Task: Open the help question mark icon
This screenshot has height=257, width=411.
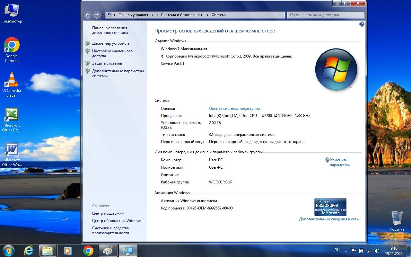Action: pyautogui.click(x=362, y=24)
